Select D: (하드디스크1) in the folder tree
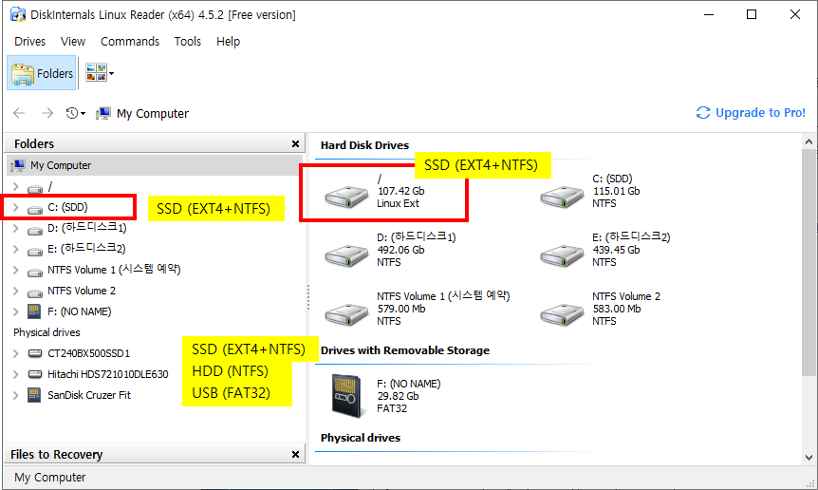This screenshot has height=490, width=818. click(x=87, y=228)
